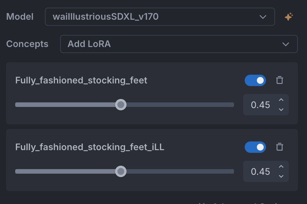Click the Fully_fashioned_stocking_feet_iLL weight slider handle
Screen dimensions: 307x204
(121, 171)
